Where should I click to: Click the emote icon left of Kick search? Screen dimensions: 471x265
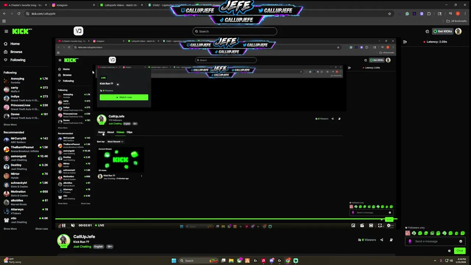[x=78, y=31]
